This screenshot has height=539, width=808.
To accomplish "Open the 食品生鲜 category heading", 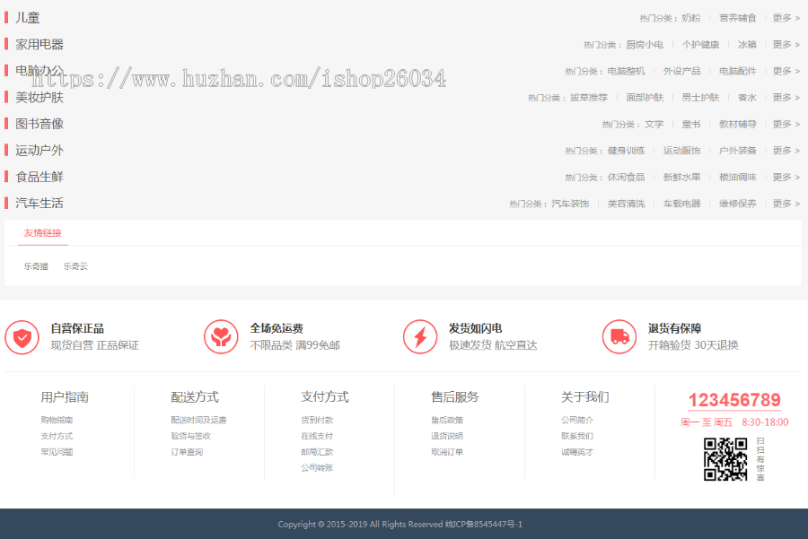I will (40, 177).
